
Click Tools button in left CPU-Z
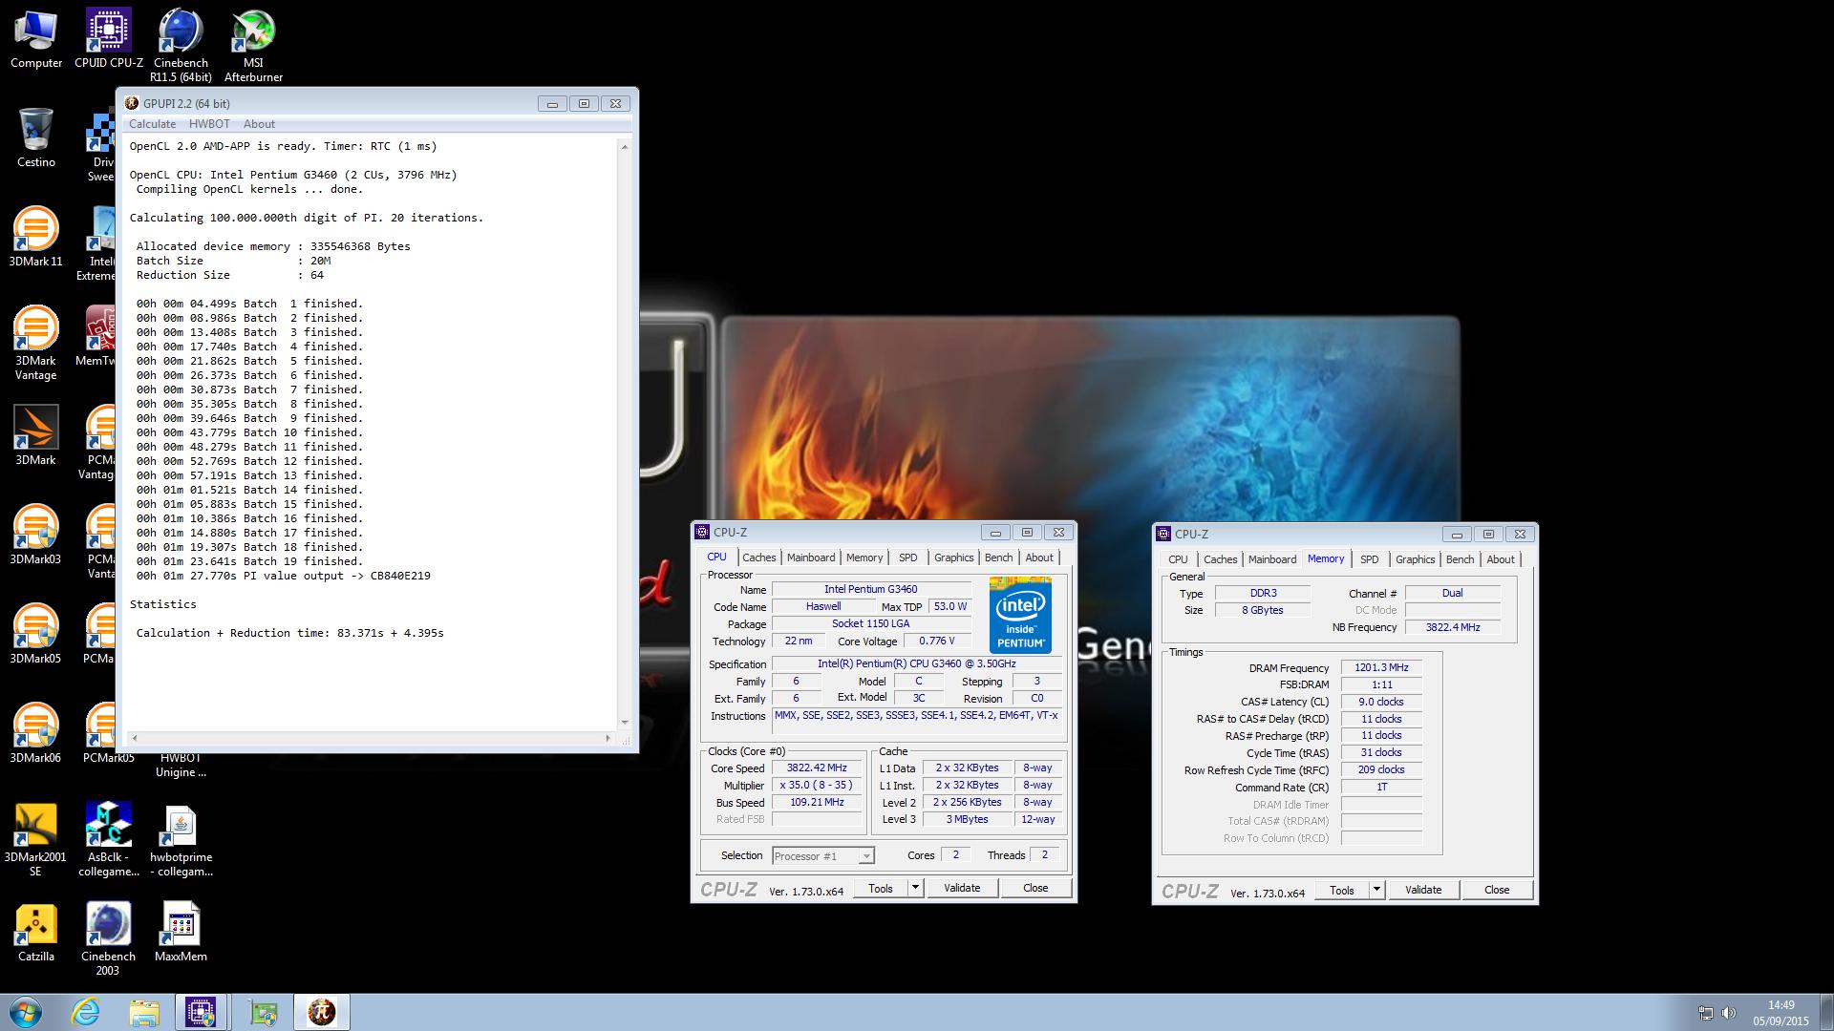[881, 888]
